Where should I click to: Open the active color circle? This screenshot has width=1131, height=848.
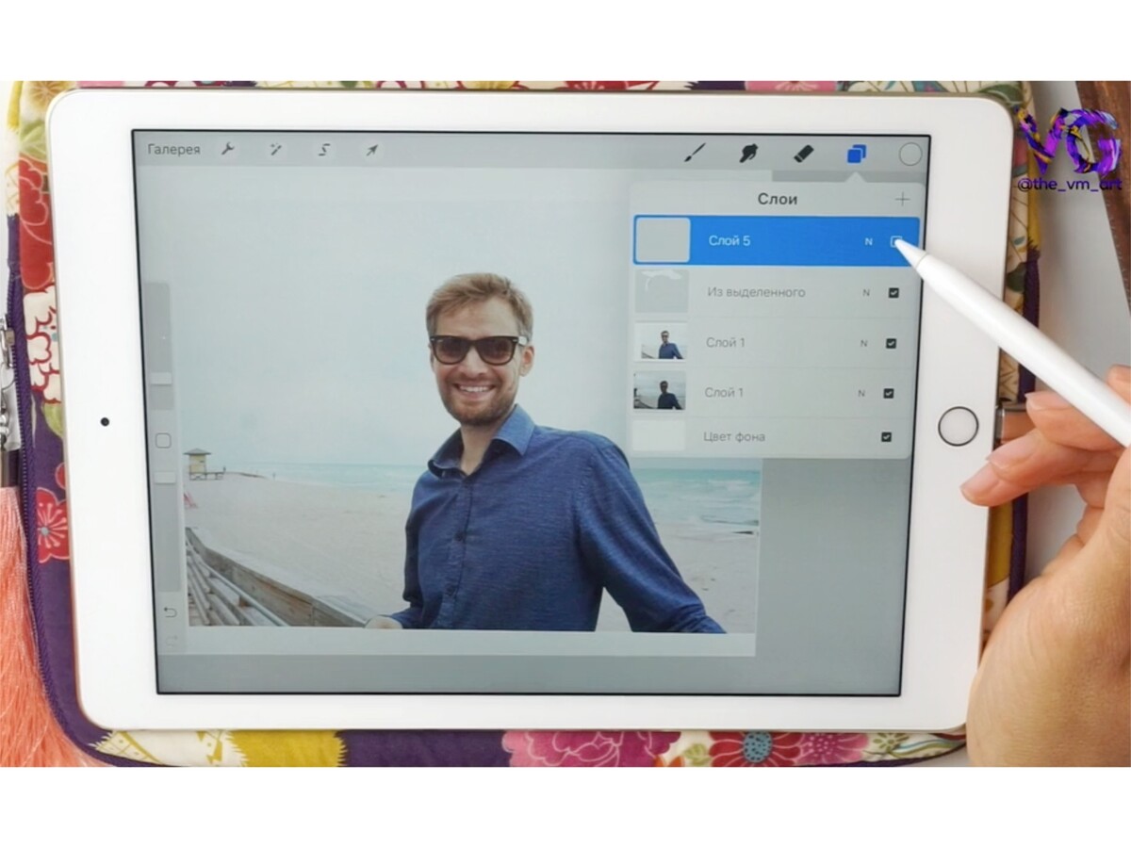coord(910,154)
